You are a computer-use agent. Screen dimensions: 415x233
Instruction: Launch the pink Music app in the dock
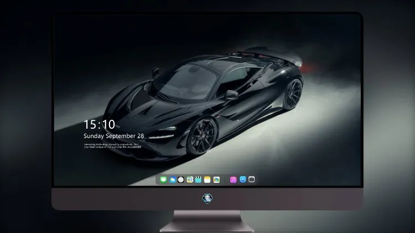click(x=233, y=179)
